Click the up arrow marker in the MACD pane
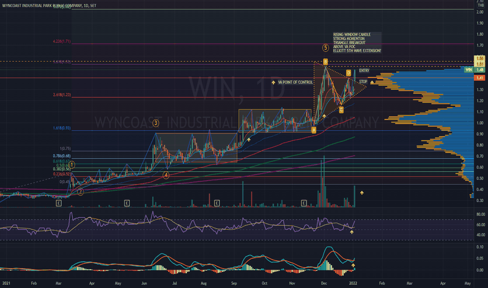 [x=353, y=265]
